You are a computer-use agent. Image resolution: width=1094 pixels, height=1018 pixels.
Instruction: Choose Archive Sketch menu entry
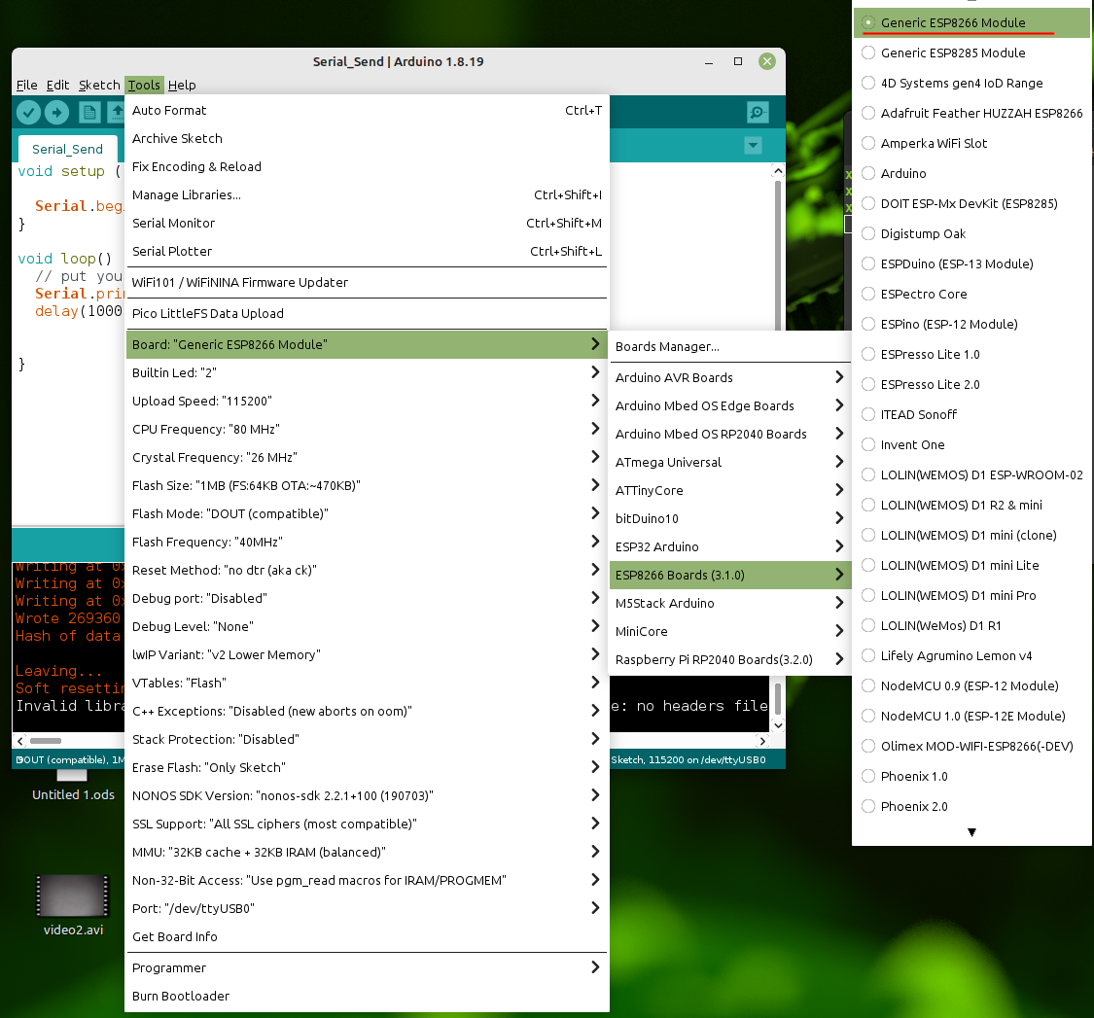[367, 138]
